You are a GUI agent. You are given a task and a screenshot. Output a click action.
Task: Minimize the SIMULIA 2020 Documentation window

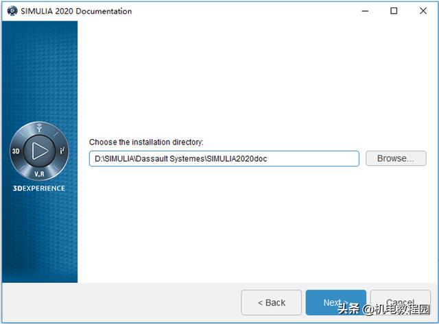pos(365,11)
